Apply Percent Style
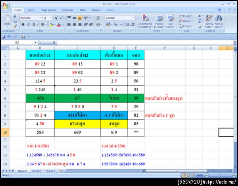 point(116,25)
